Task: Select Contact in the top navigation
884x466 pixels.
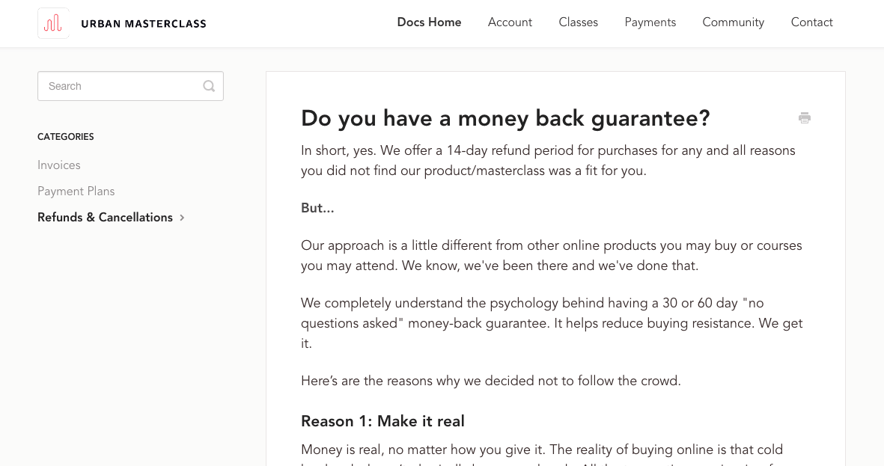Action: [x=811, y=22]
